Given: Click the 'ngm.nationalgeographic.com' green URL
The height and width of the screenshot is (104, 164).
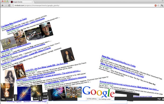Looking at the screenshot, I should [54, 84].
